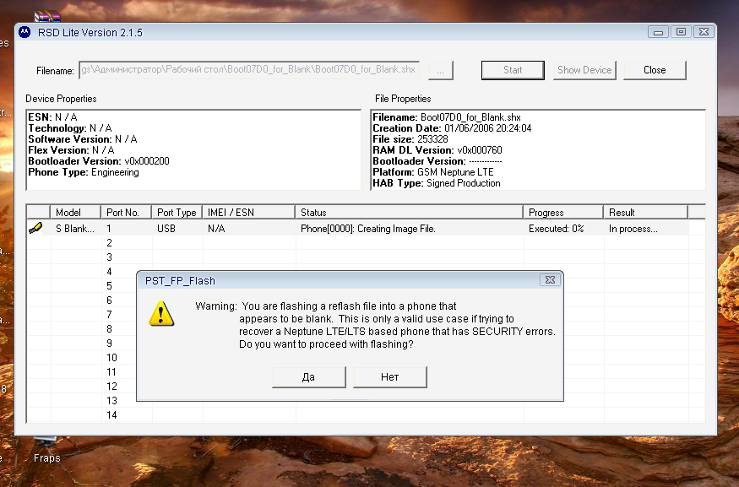The width and height of the screenshot is (739, 487).
Task: Click the HAB Type Signed Production line
Action: [437, 183]
